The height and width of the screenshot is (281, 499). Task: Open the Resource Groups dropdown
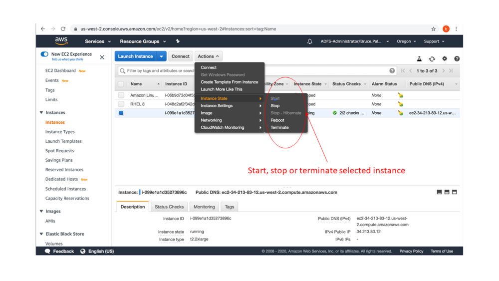click(x=143, y=41)
